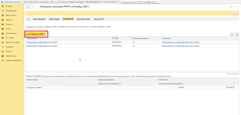Close the Помощник получения РНПТ tab

pyautogui.click(x=158, y=2)
